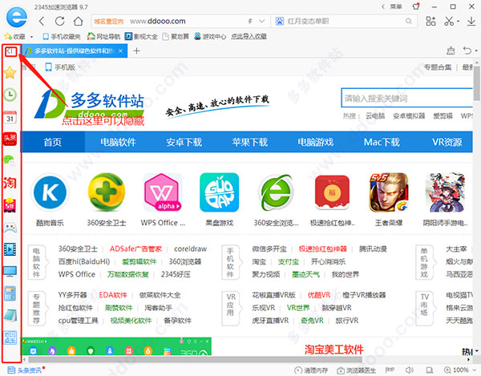Click the undo closed tab arrow
This screenshot has width=481, height=376.
click(x=467, y=51)
